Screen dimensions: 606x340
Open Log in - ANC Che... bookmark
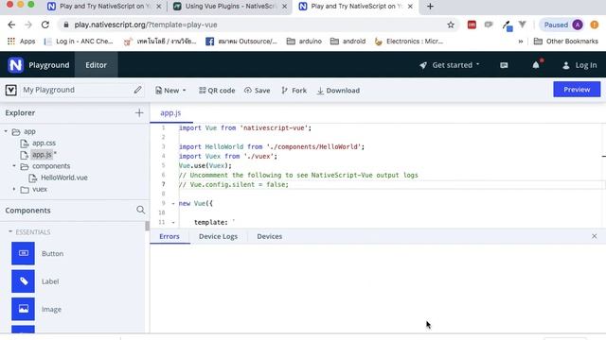(79, 42)
